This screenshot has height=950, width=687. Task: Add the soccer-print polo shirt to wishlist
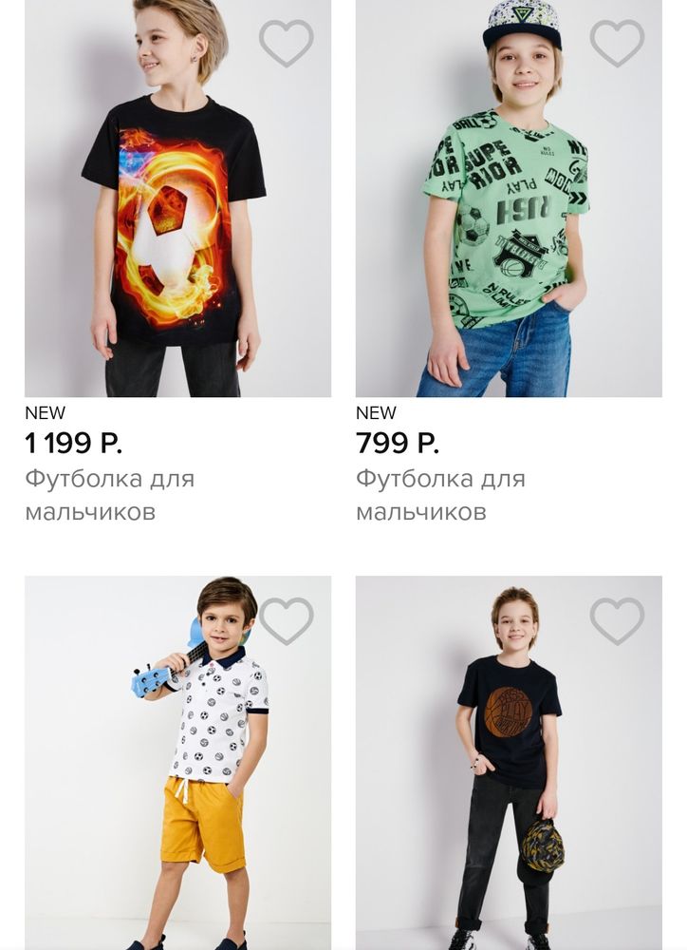[286, 621]
